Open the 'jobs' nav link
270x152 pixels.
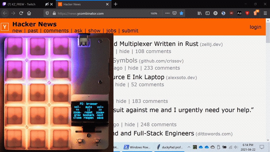point(112,31)
